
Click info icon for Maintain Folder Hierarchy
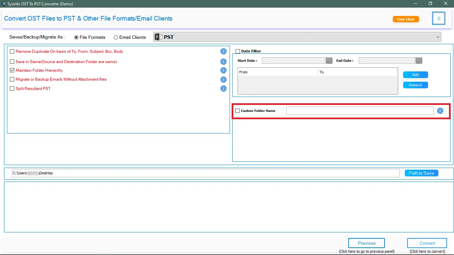click(x=223, y=70)
